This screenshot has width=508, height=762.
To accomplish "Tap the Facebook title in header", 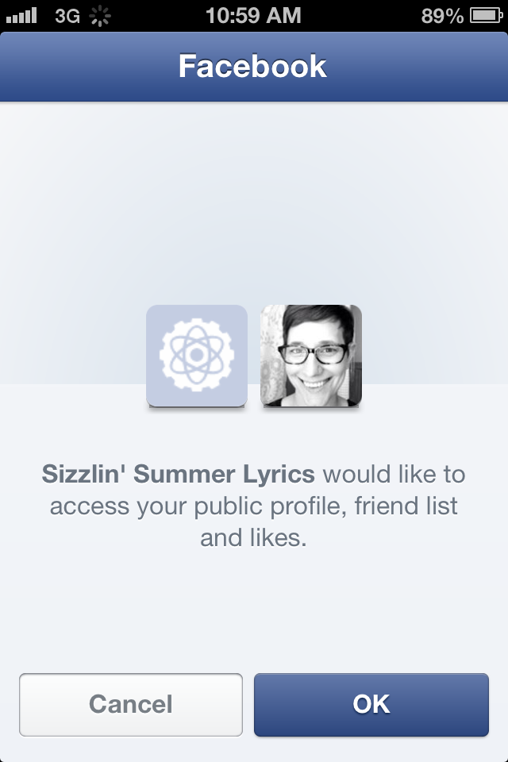I will 252,67.
